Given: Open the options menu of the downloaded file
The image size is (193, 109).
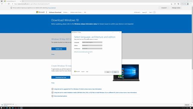Looking at the screenshot, I should pyautogui.click(x=16, y=105).
